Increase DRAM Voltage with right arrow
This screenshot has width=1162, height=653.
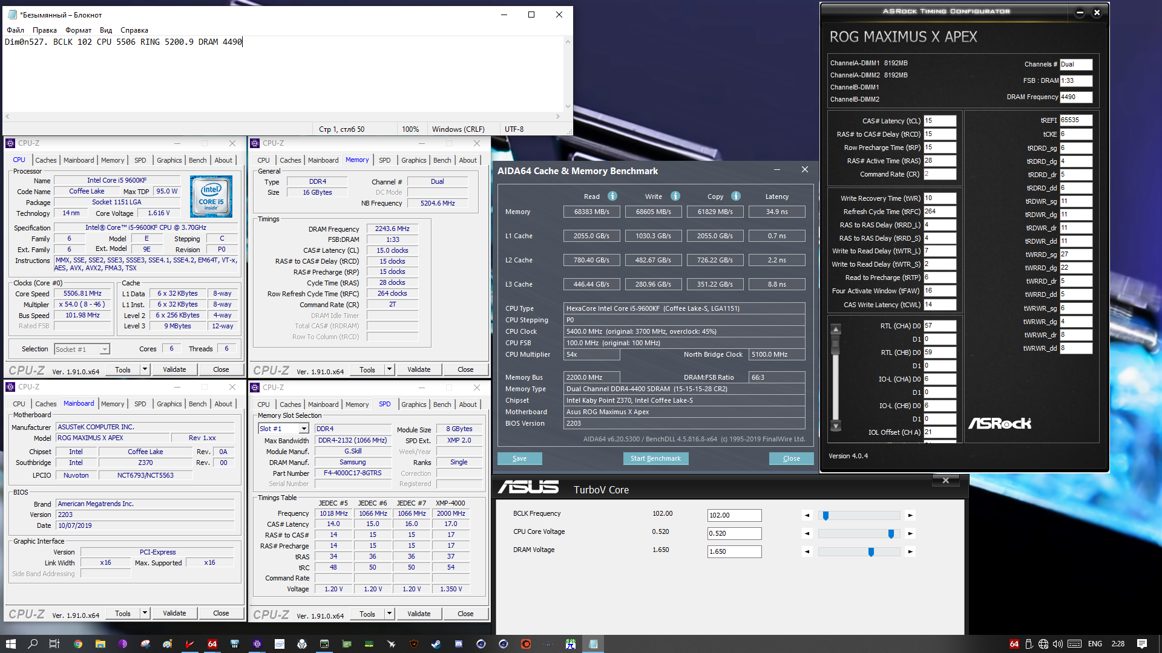[x=910, y=551]
